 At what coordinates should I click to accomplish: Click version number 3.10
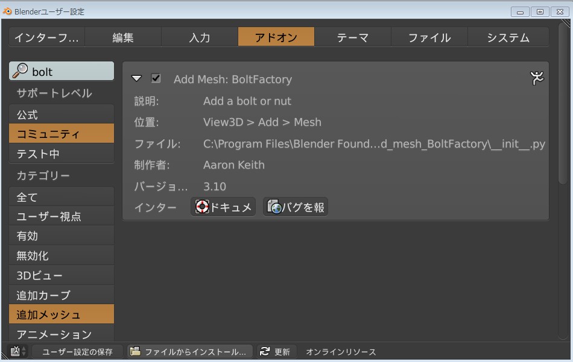pyautogui.click(x=215, y=187)
